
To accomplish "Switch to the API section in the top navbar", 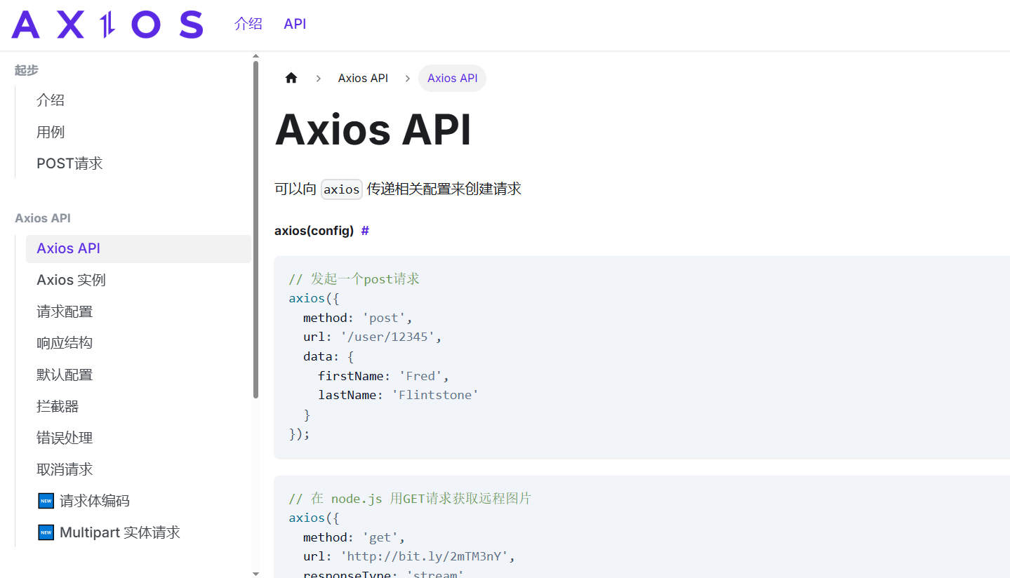I will click(x=294, y=24).
